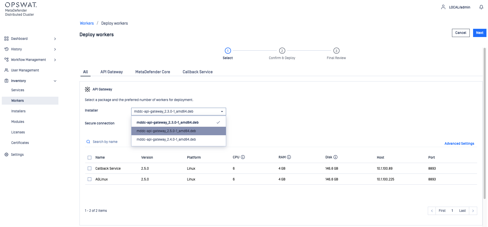The height and width of the screenshot is (227, 488).
Task: Click the notification bell icon
Action: (x=481, y=7)
